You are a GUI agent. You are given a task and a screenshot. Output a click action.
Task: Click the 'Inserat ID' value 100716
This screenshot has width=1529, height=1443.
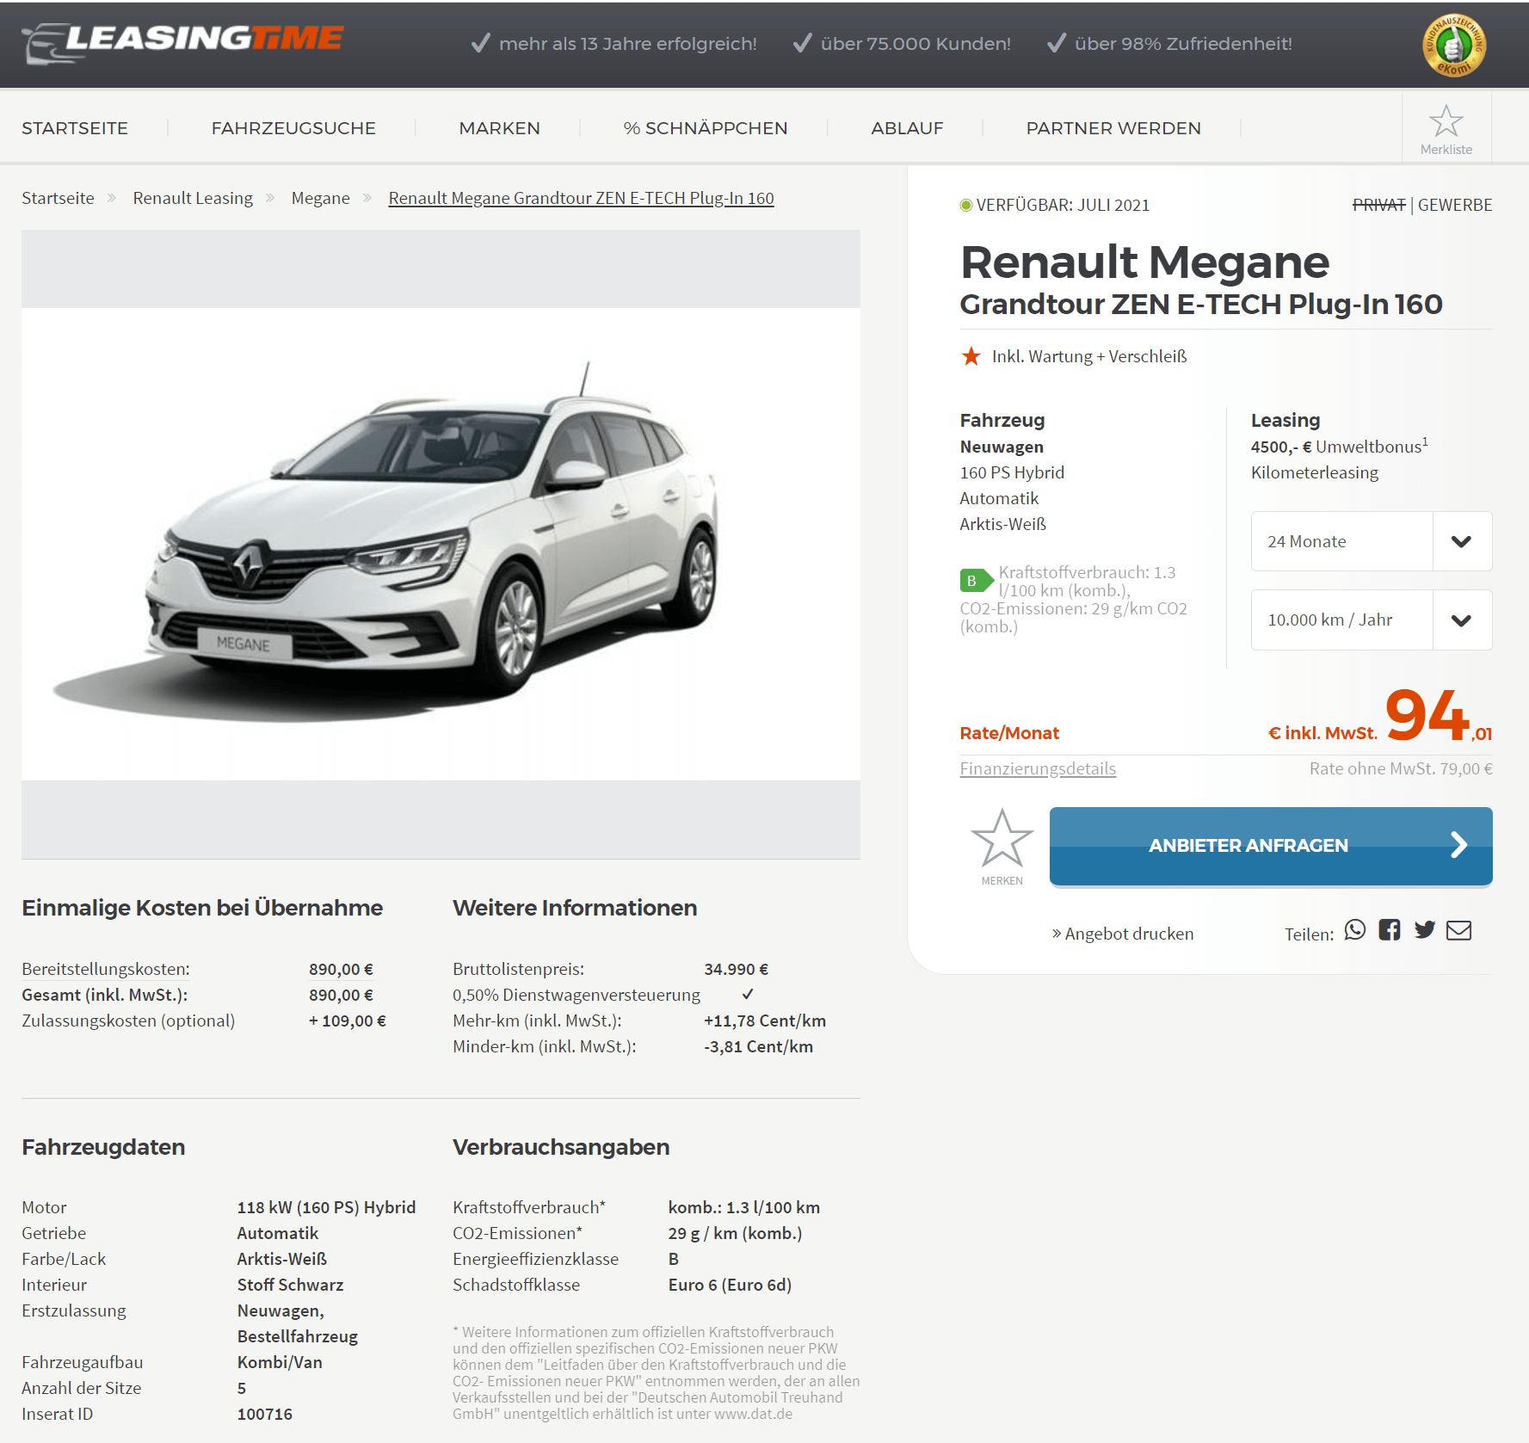pyautogui.click(x=265, y=1414)
